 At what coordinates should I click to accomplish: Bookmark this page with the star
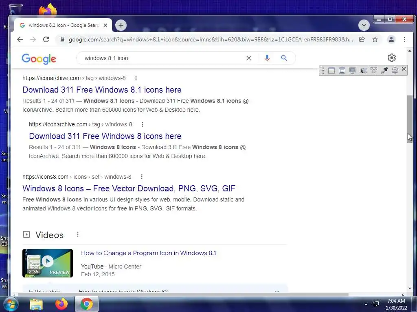(x=375, y=39)
